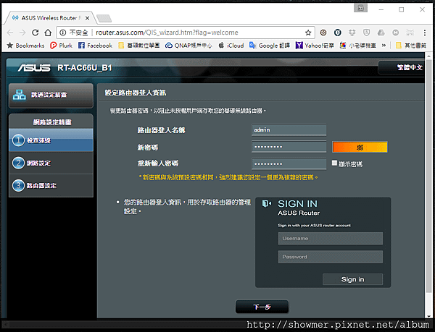
Task: Bookmark this page with the star icon
Action: pyautogui.click(x=308, y=33)
